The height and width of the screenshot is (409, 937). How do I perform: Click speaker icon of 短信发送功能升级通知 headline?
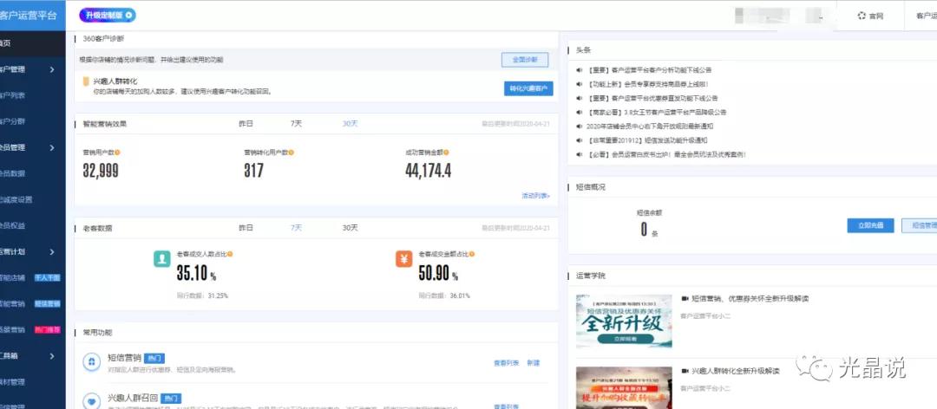point(579,140)
